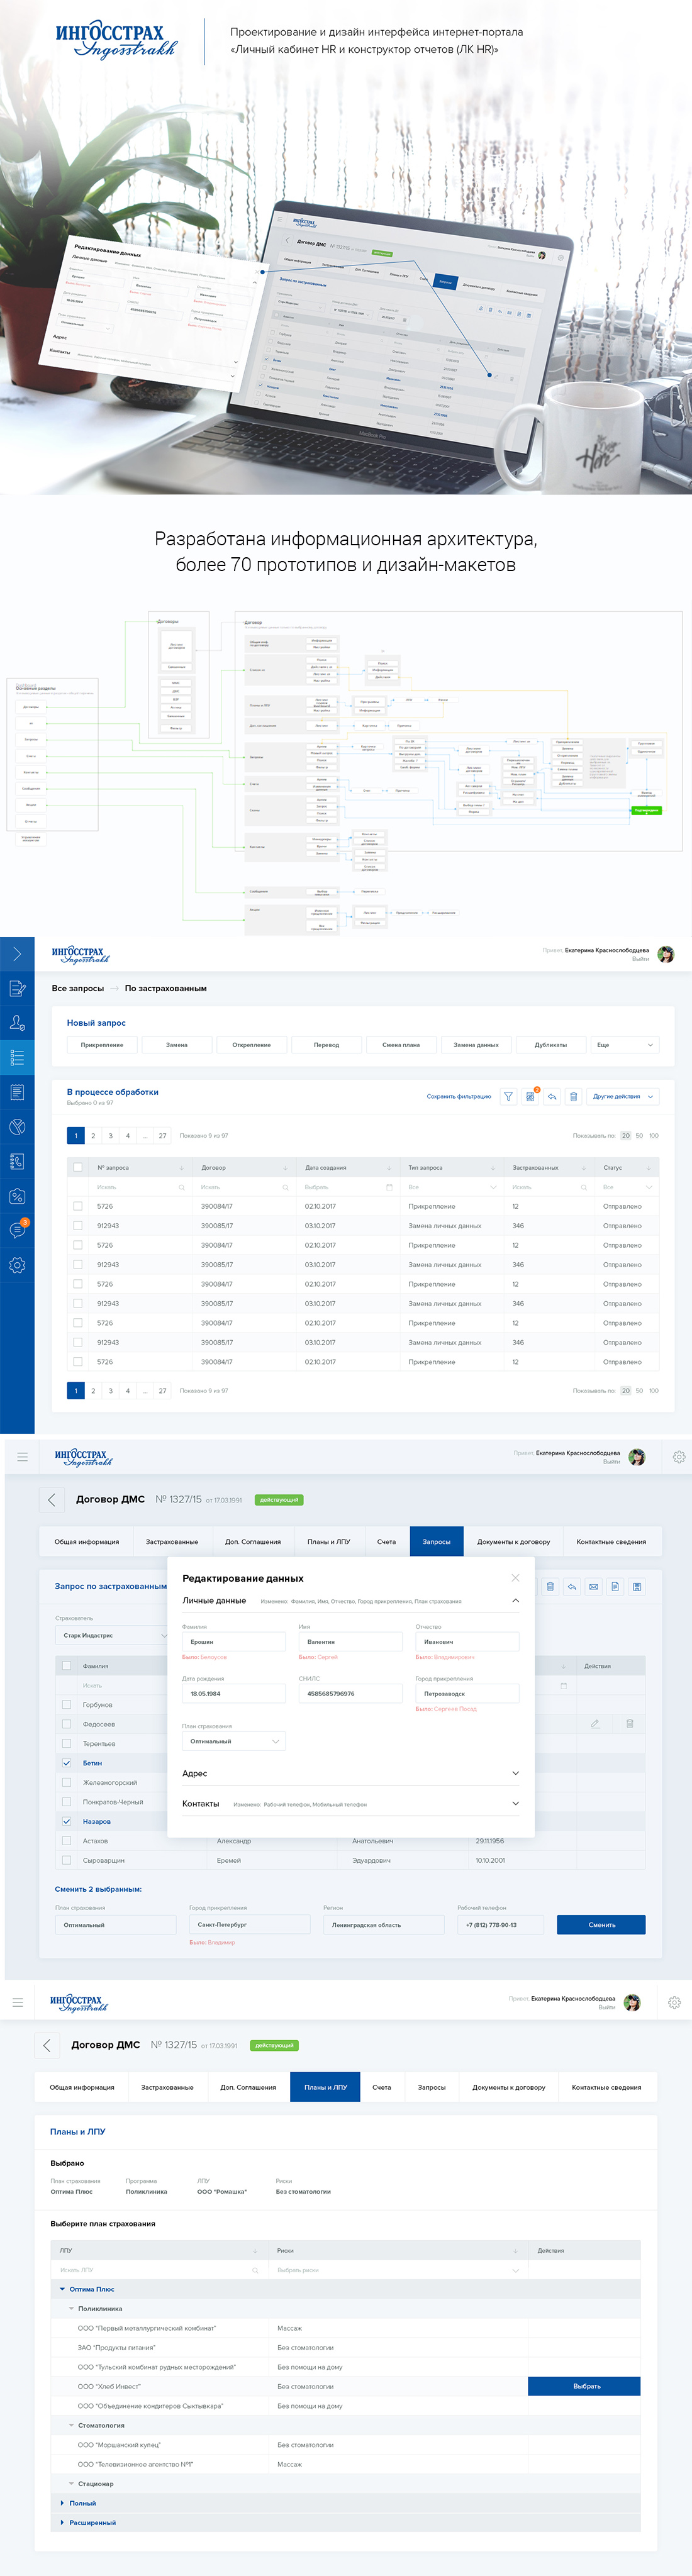The height and width of the screenshot is (2576, 692).
Task: Tick the checkbox next to Терентьев
Action: [x=67, y=1743]
